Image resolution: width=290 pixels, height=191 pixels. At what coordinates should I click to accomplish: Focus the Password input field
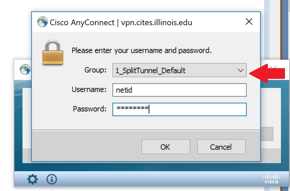[179, 109]
